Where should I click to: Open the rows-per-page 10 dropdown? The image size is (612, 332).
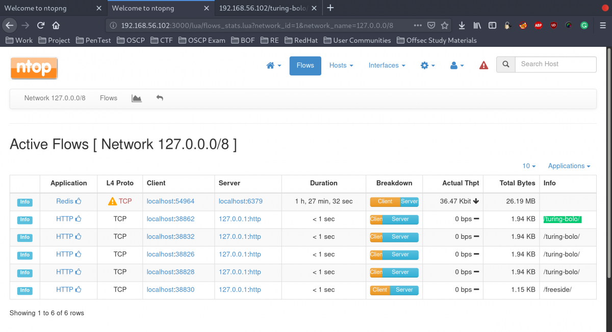point(528,166)
